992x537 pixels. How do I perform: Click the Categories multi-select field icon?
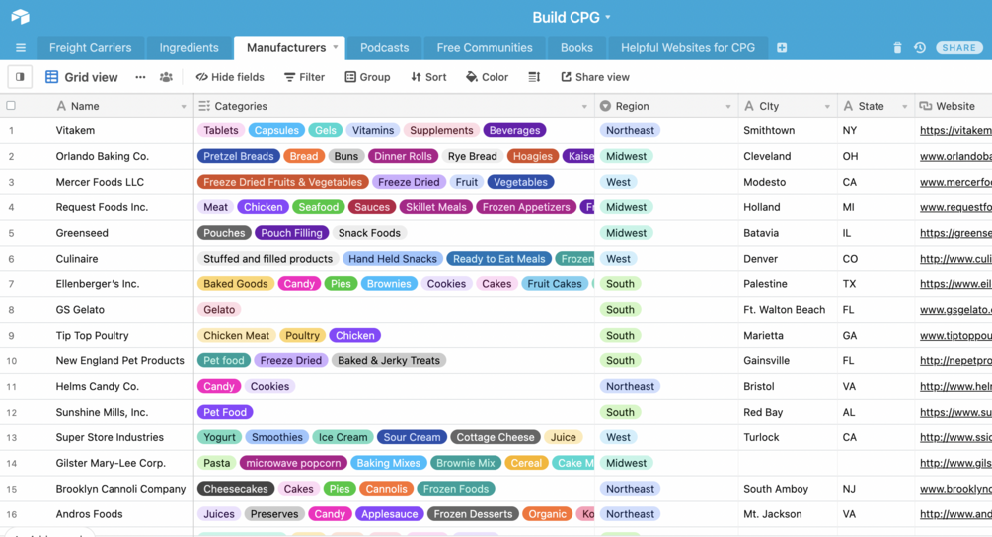204,106
